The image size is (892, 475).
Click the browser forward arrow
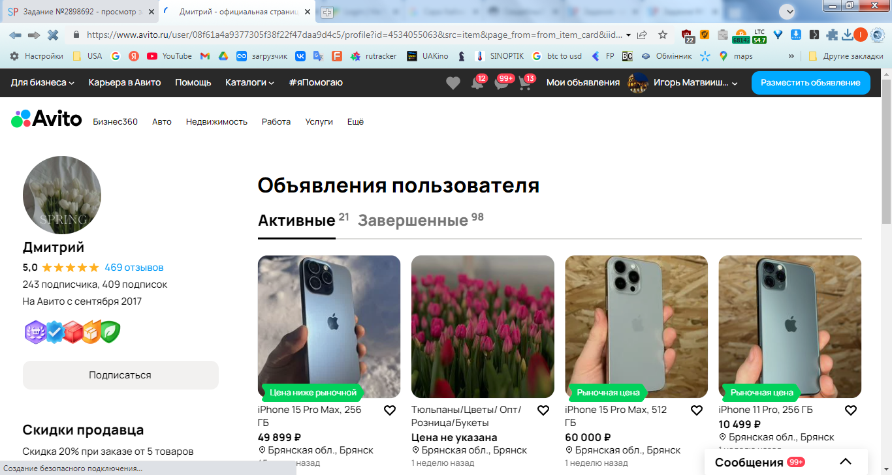[x=34, y=35]
